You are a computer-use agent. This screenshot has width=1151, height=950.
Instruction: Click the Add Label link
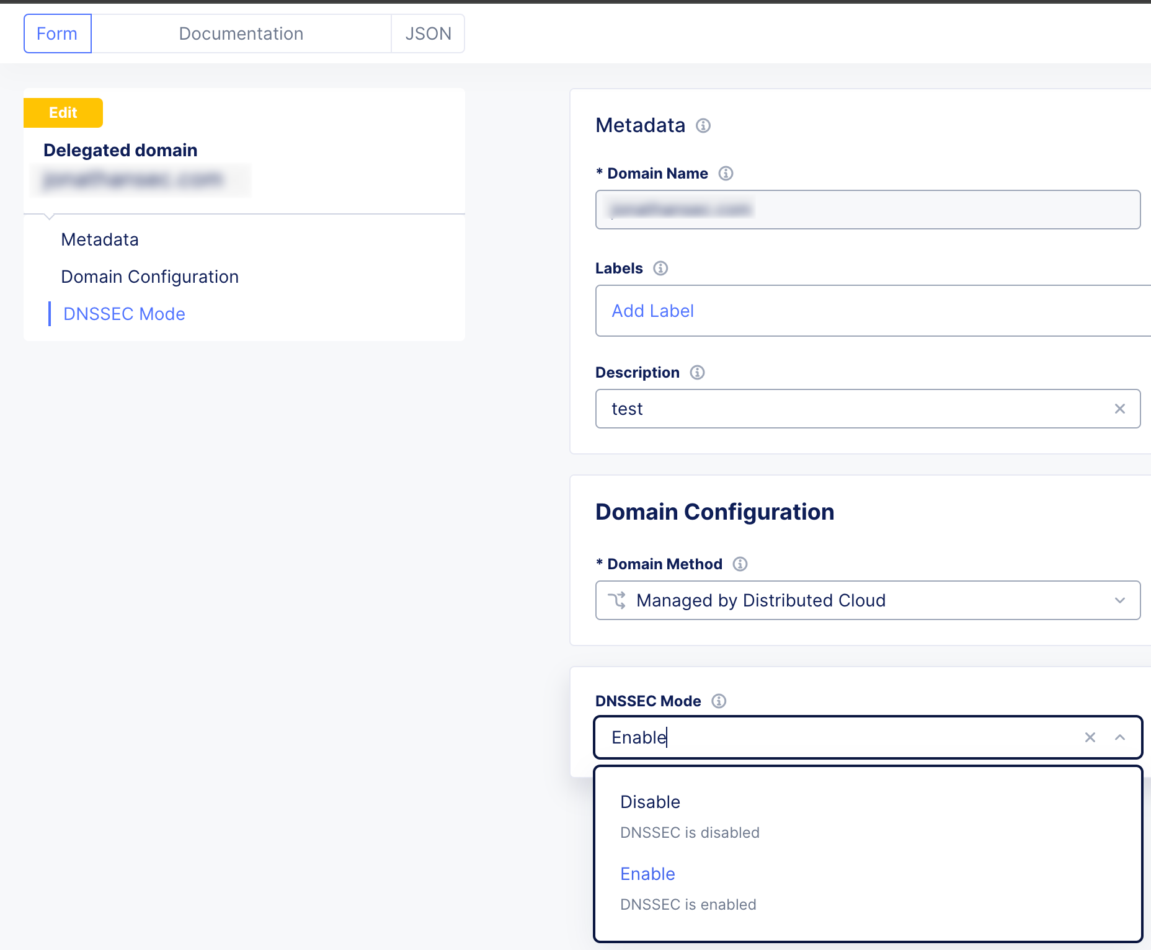click(x=652, y=311)
